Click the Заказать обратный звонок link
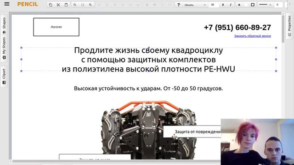This screenshot has height=165, width=294. (x=253, y=36)
